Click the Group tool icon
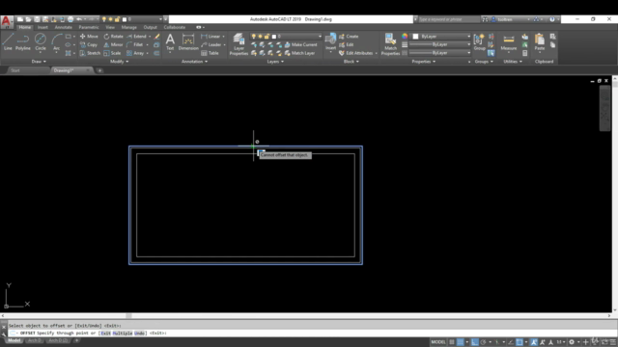 click(x=479, y=41)
